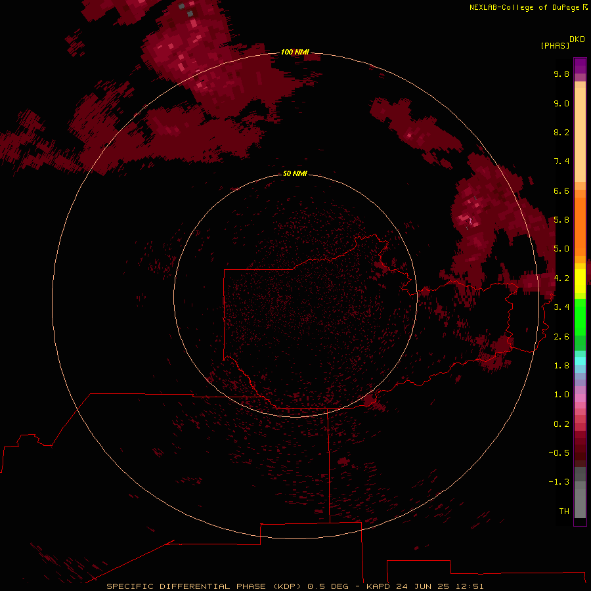This screenshot has width=591, height=591.
Task: Click the [PHAS] legend label
Action: coord(555,45)
